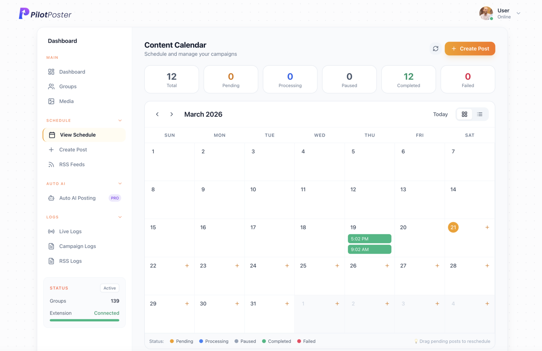
Task: Open Auto AI Posting robot icon
Action: (x=51, y=198)
